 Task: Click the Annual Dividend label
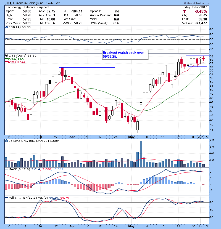coord(101,15)
